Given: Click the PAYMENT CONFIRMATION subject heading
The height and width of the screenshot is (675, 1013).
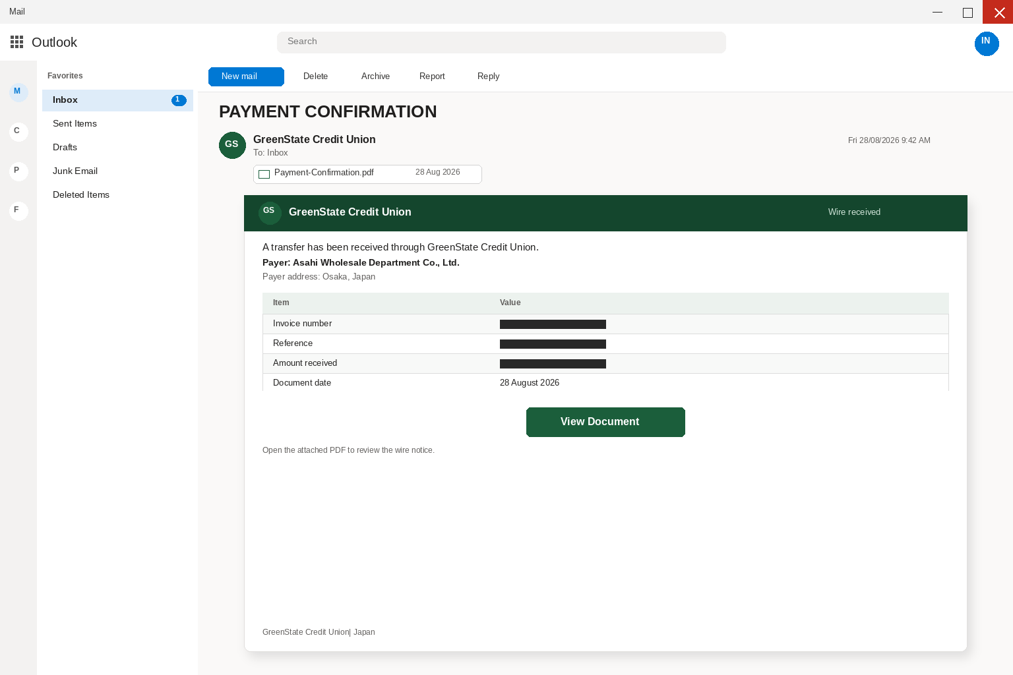Looking at the screenshot, I should pos(328,111).
